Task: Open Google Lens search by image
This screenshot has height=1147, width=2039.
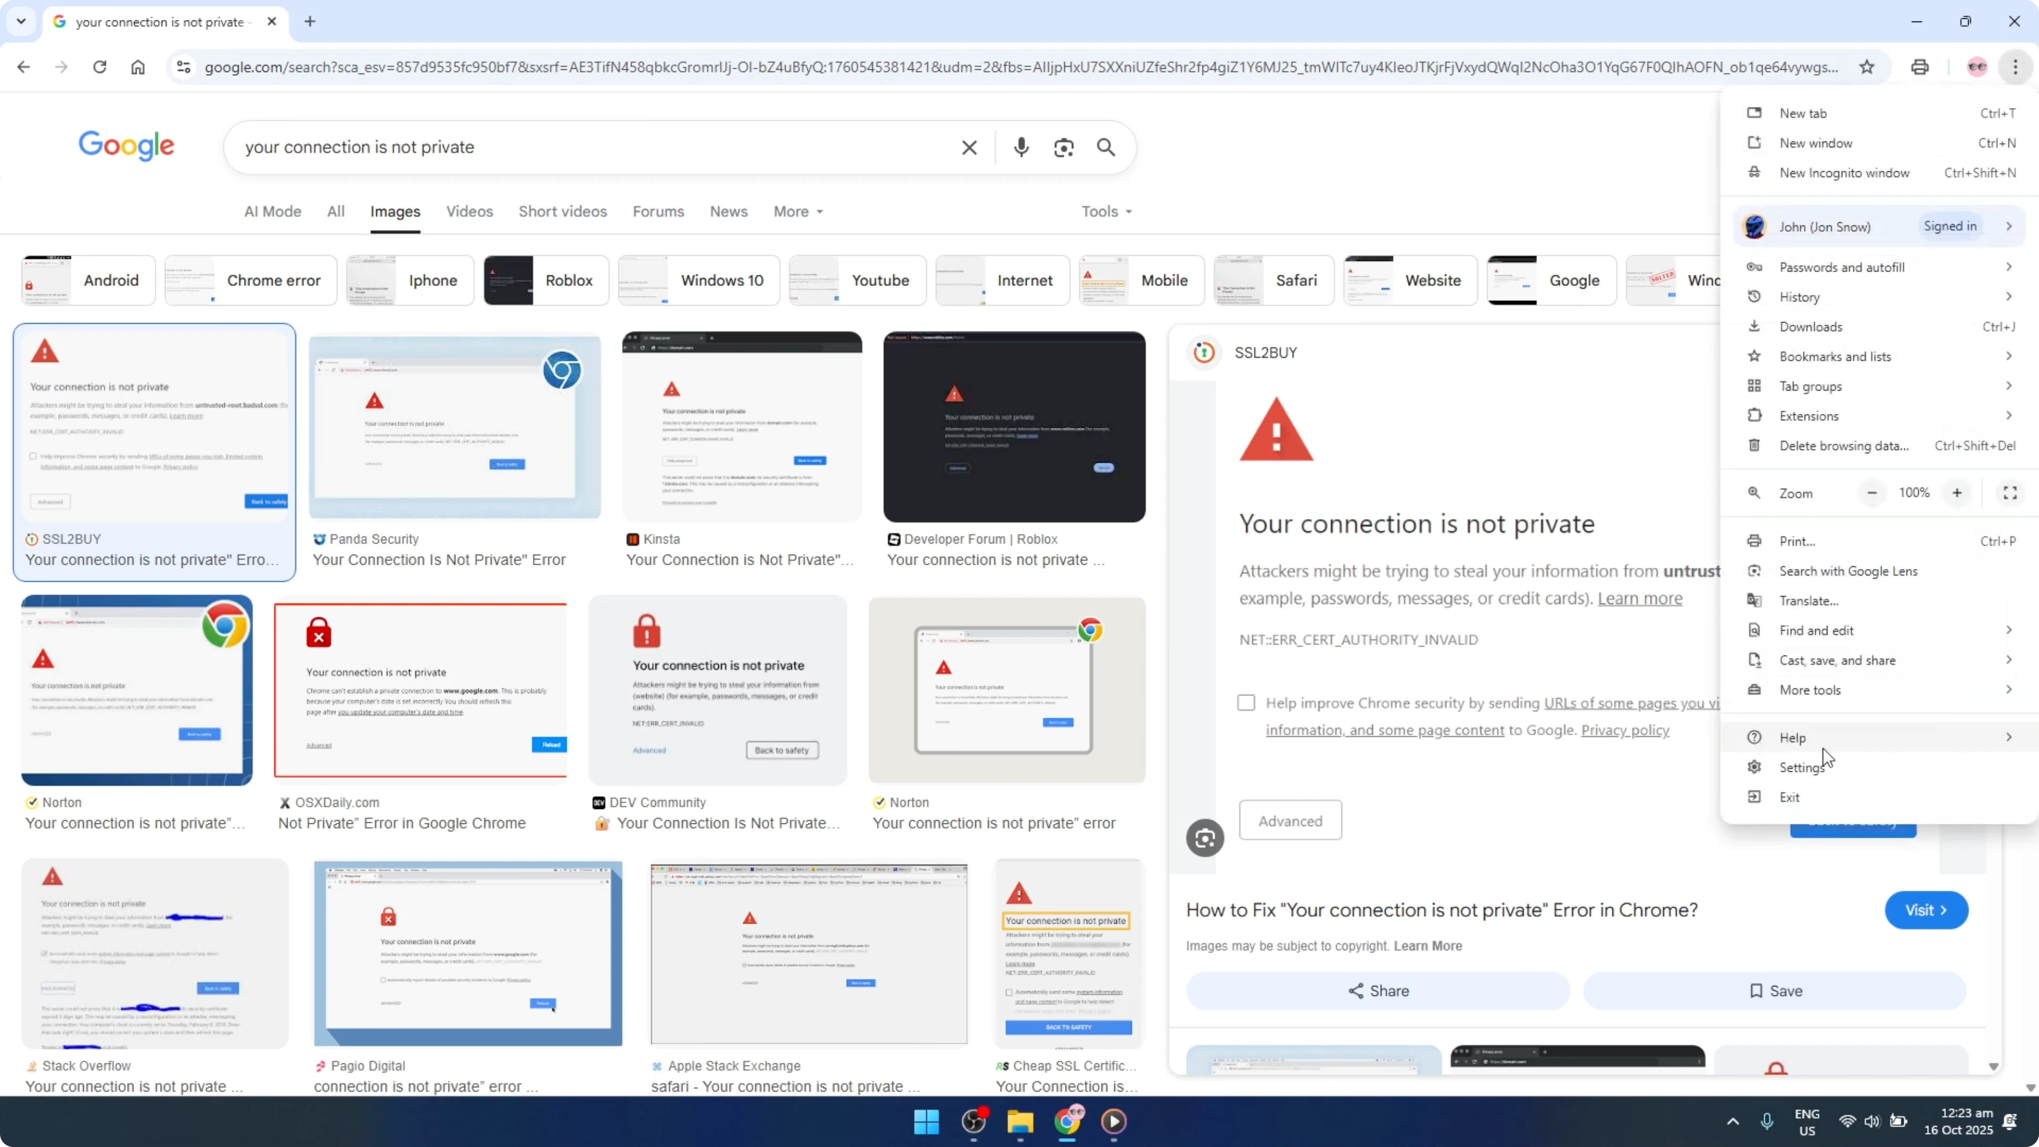Action: tap(1064, 147)
